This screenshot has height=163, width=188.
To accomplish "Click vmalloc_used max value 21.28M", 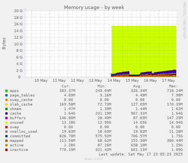I will click(176, 132).
